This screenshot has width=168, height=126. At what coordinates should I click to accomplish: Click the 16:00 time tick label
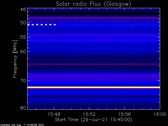pos(160,114)
